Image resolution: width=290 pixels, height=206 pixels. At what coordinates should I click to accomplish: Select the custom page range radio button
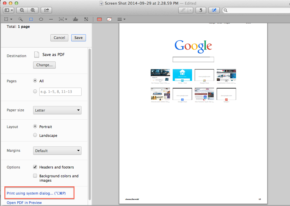tap(35, 91)
